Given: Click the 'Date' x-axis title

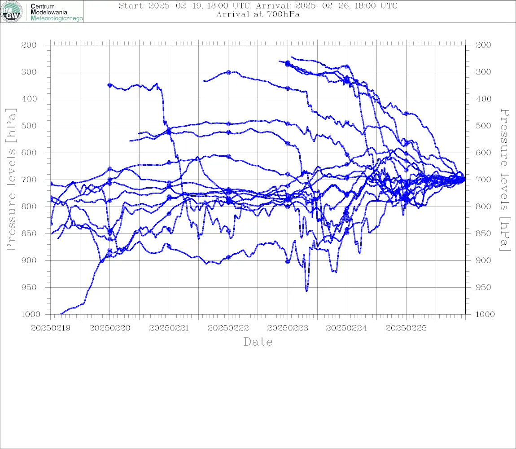Looking at the screenshot, I should click(x=258, y=342).
